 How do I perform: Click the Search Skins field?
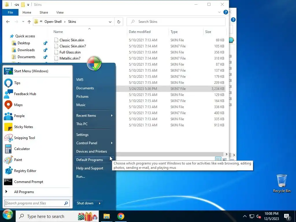176,22
